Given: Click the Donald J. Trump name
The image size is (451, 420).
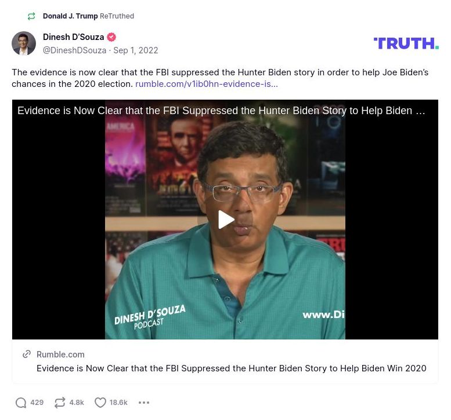Looking at the screenshot, I should 70,16.
